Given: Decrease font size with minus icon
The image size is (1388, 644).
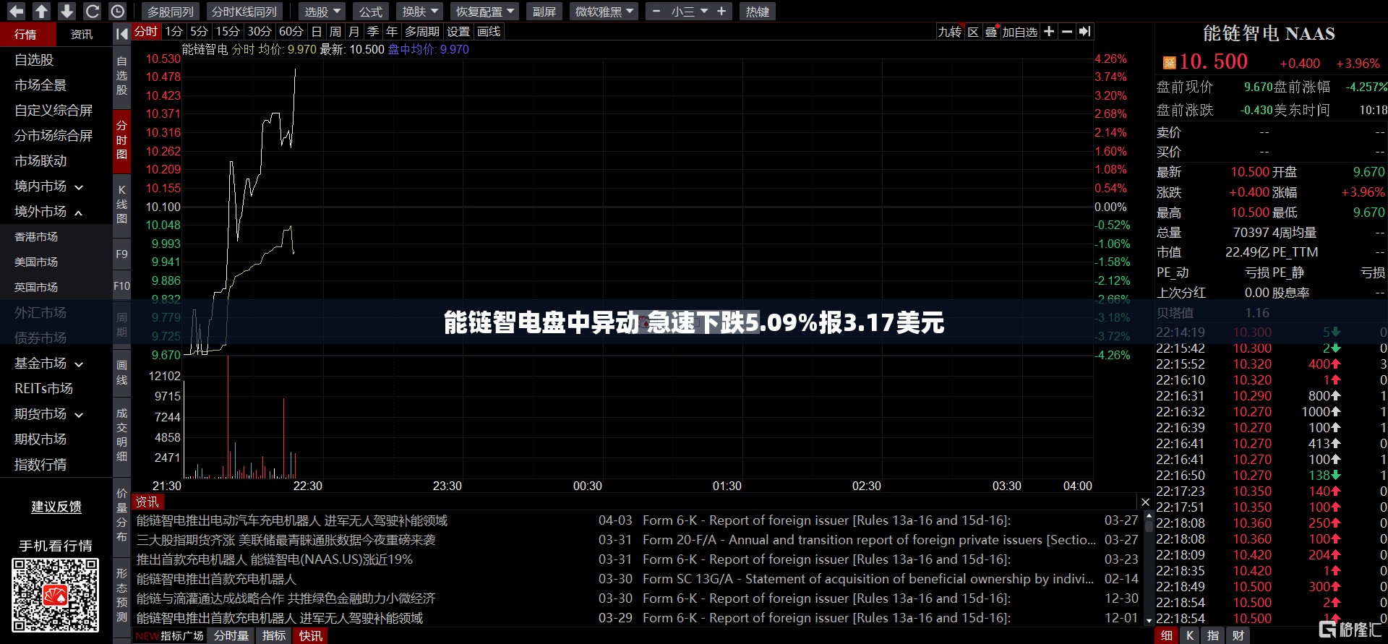Looking at the screenshot, I should coord(656,12).
